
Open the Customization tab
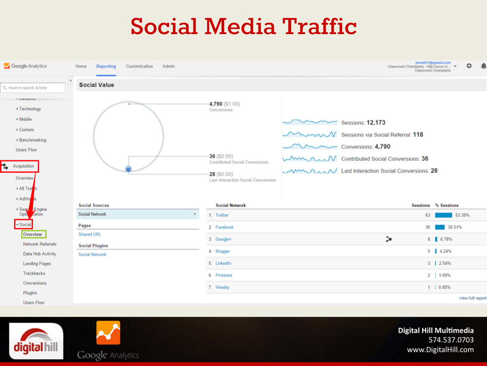point(139,66)
